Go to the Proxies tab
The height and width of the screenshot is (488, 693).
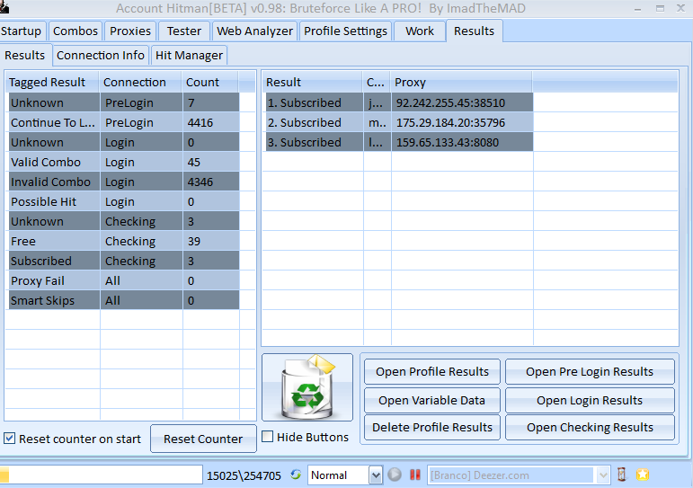(x=130, y=31)
